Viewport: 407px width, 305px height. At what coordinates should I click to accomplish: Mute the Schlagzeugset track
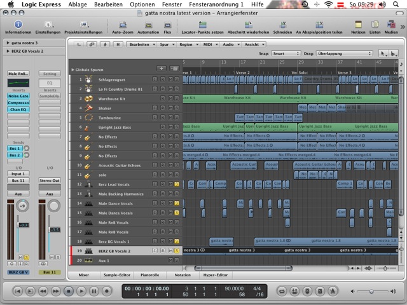pos(170,79)
